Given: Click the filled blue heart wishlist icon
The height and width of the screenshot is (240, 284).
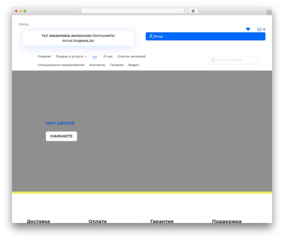Looking at the screenshot, I should pos(248,29).
